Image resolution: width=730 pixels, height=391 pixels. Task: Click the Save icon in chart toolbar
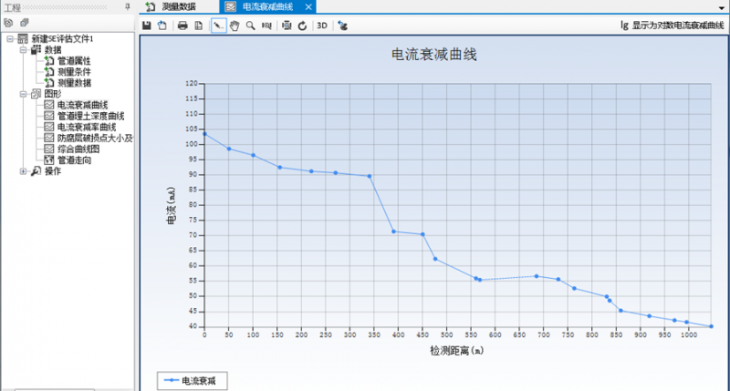coord(146,26)
